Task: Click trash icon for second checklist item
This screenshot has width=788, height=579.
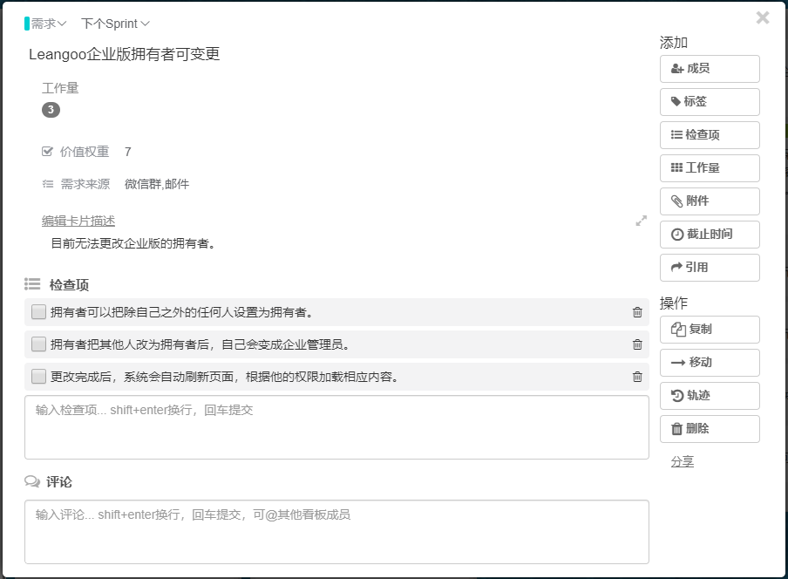Action: tap(637, 344)
